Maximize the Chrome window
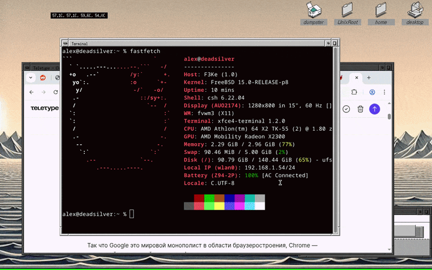This screenshot has height=270, width=432. coord(389,68)
